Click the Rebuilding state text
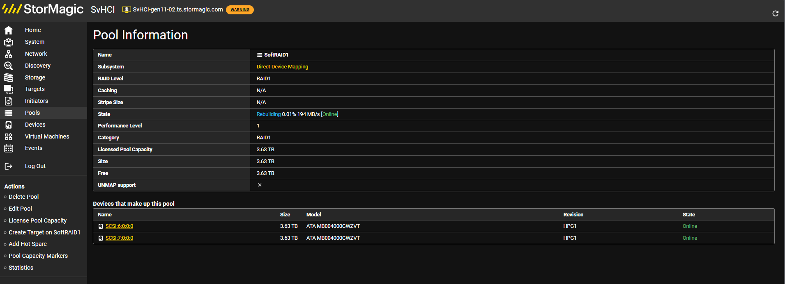Screen dimensions: 785x284 [x=269, y=114]
